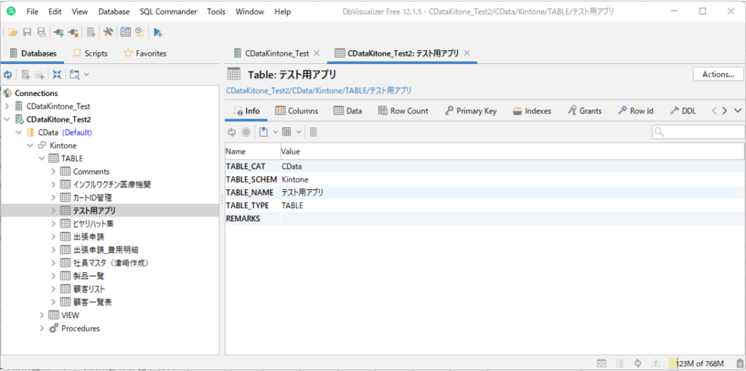Screen dimensions: 746x371
Task: Click the reload icon in Info toolbar
Action: click(x=232, y=132)
